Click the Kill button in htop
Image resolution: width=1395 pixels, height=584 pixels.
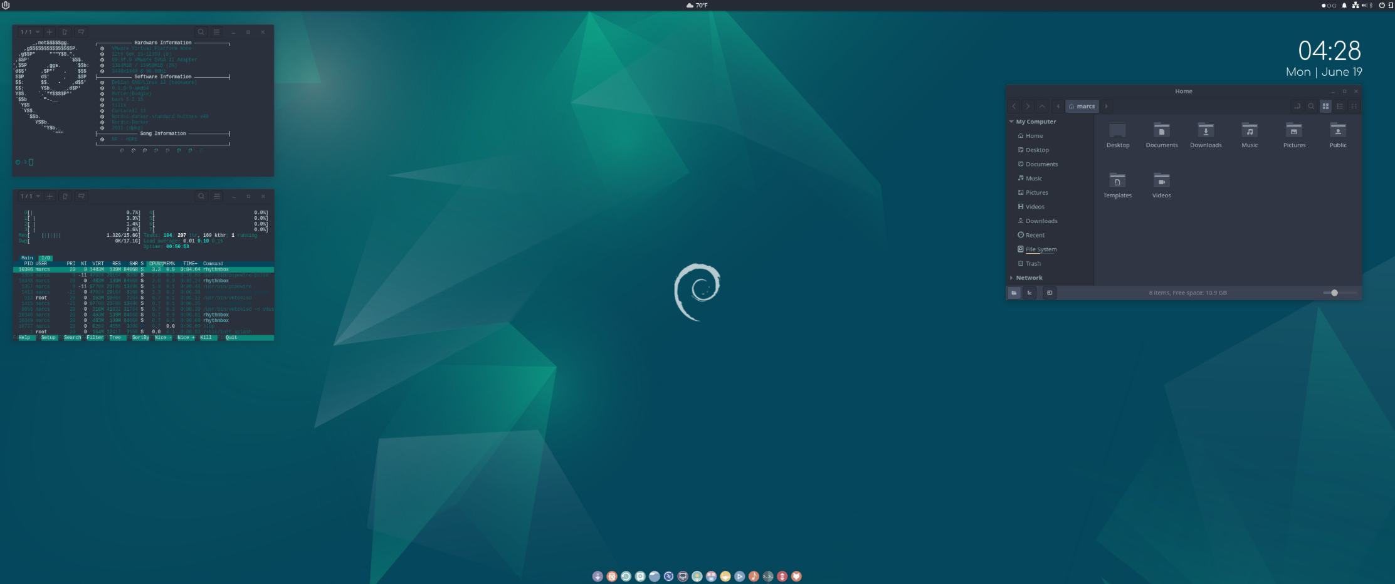pos(206,338)
